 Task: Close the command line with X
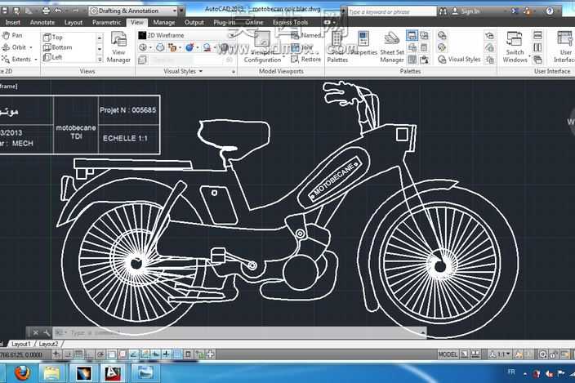pyautogui.click(x=36, y=333)
